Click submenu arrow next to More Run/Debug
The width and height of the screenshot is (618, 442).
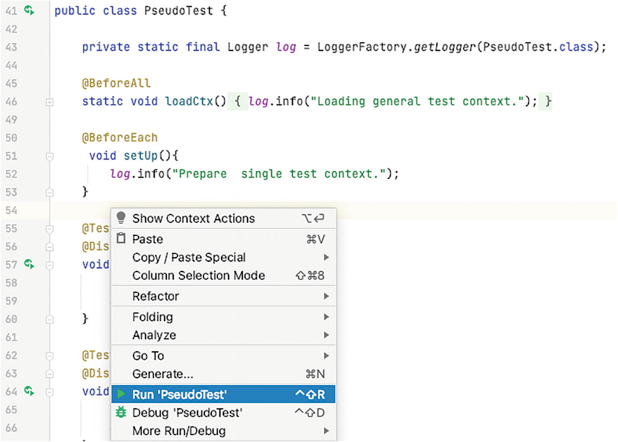[x=326, y=430]
